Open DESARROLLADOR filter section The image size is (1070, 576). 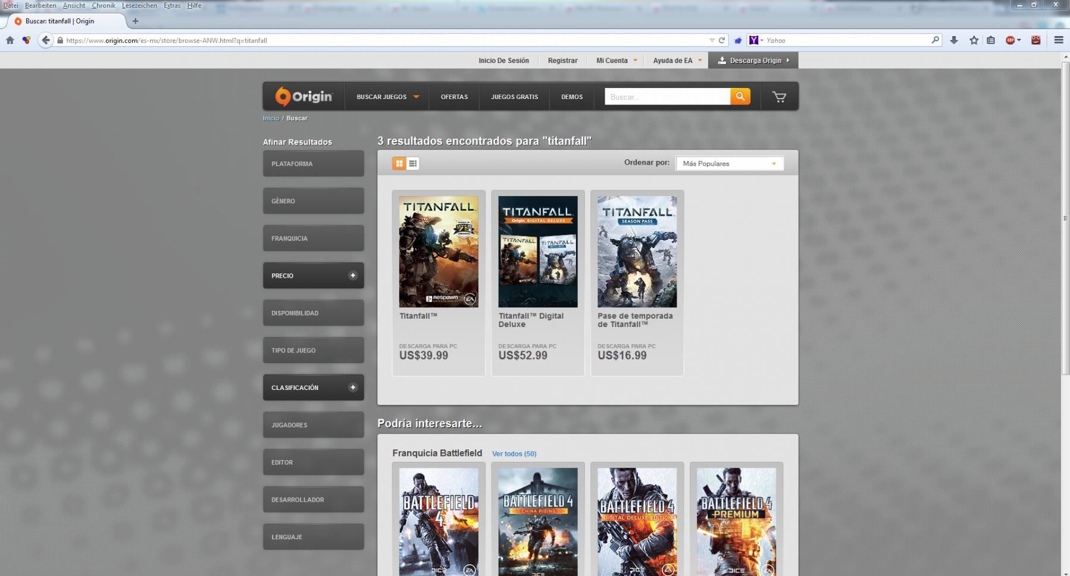click(314, 499)
